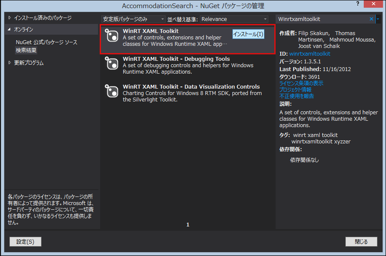Open the Relevance sort dropdown
This screenshot has height=256, width=386.
pyautogui.click(x=234, y=19)
